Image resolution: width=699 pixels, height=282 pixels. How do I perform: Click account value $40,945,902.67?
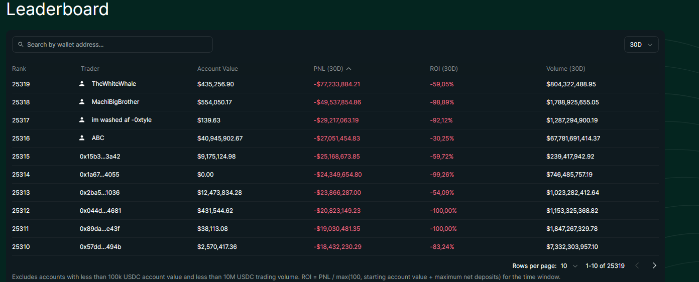(220, 138)
